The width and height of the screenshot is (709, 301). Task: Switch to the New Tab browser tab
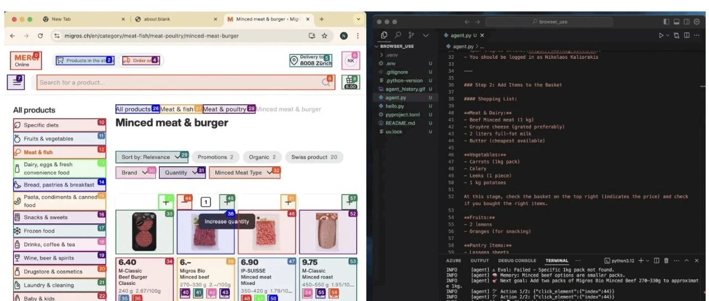point(83,19)
